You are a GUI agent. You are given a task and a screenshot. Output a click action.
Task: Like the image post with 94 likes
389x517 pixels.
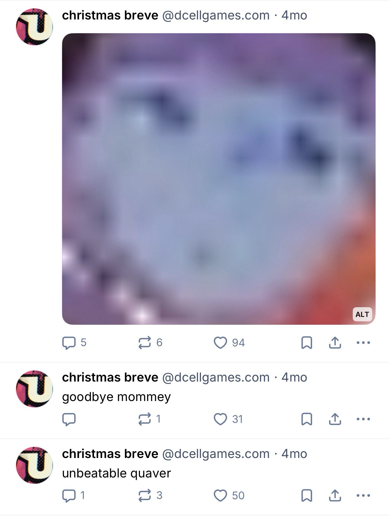tap(229, 343)
